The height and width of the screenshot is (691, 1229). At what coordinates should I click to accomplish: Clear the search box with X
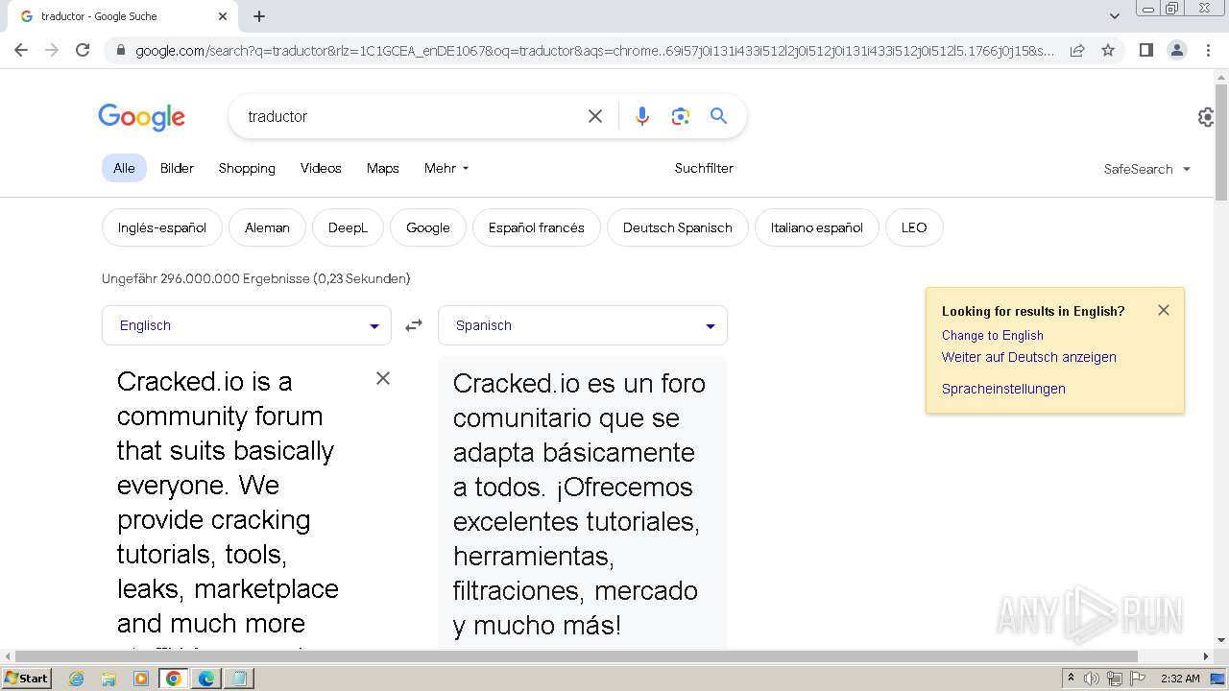point(595,116)
